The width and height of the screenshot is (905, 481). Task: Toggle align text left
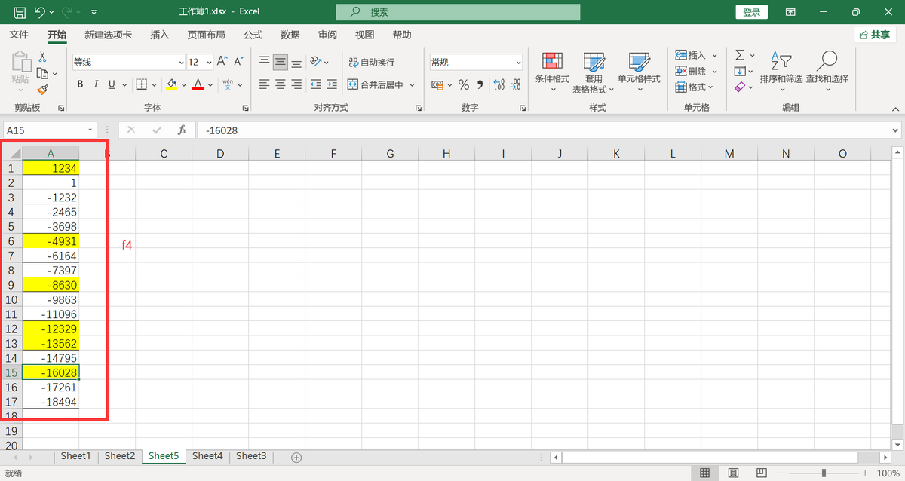264,84
